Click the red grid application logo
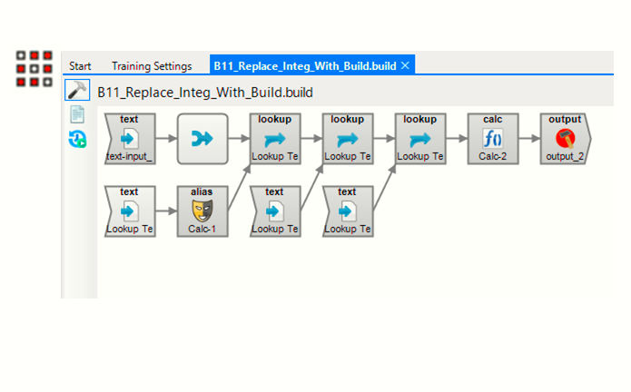The width and height of the screenshot is (631, 392). point(34,69)
